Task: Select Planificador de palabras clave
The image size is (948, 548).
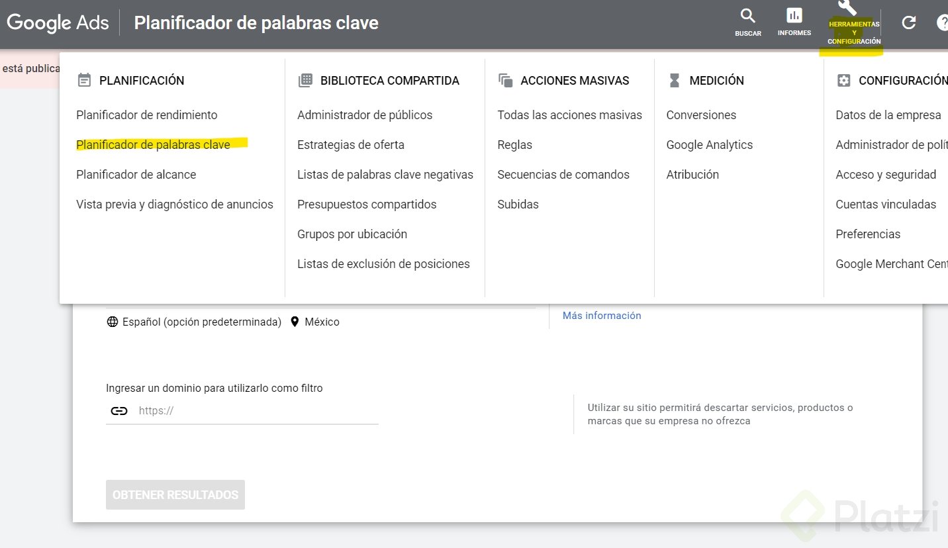Action: click(x=154, y=145)
